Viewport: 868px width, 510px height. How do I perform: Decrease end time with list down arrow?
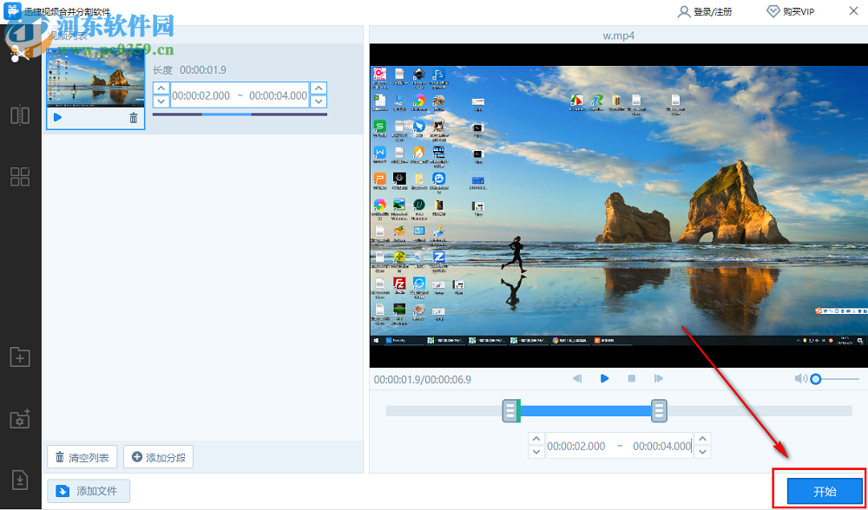tap(319, 101)
